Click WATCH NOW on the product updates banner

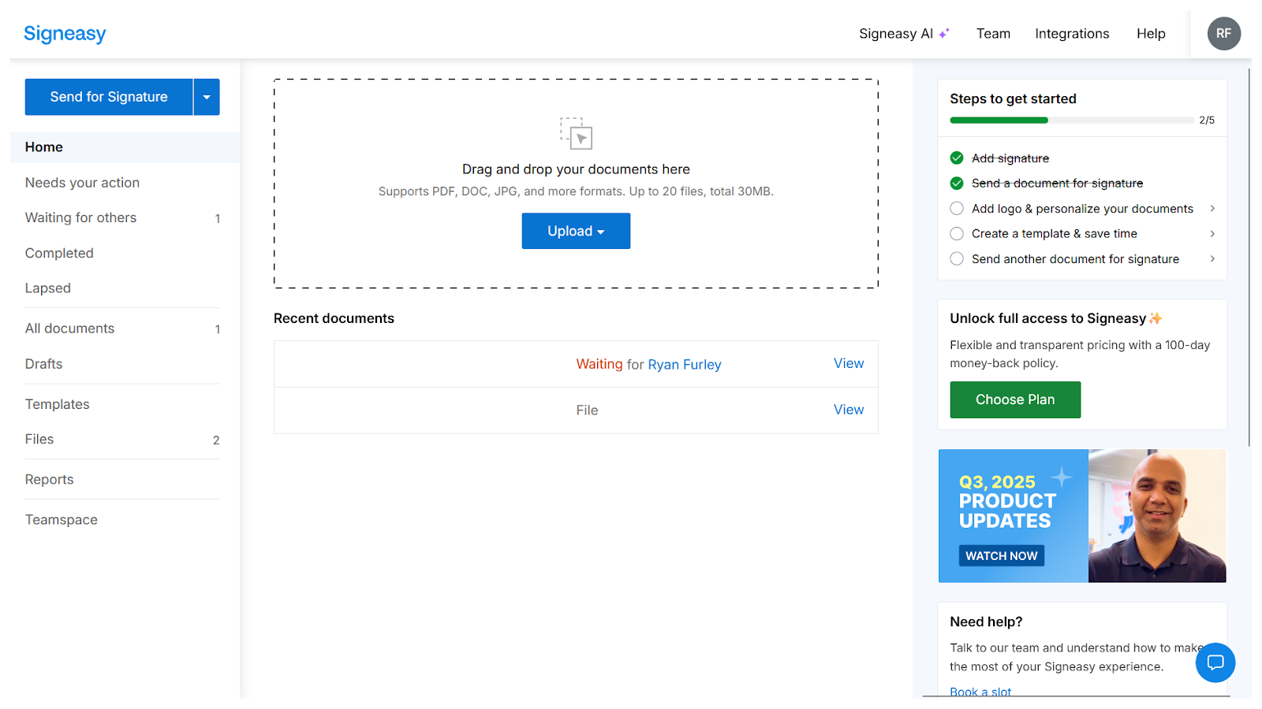[x=1000, y=555]
